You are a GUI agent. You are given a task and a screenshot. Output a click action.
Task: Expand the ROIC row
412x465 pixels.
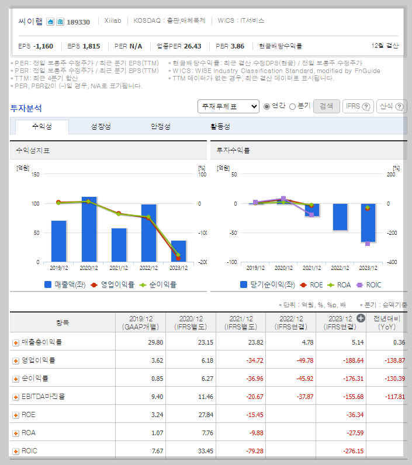point(16,452)
